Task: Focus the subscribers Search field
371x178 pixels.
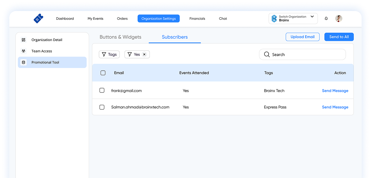Action: (x=302, y=55)
